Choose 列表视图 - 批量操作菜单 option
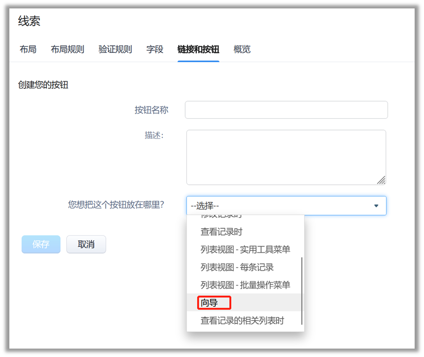The height and width of the screenshot is (357, 424). pyautogui.click(x=245, y=285)
